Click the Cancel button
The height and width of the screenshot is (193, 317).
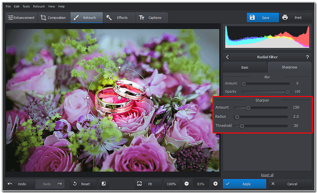click(x=290, y=184)
